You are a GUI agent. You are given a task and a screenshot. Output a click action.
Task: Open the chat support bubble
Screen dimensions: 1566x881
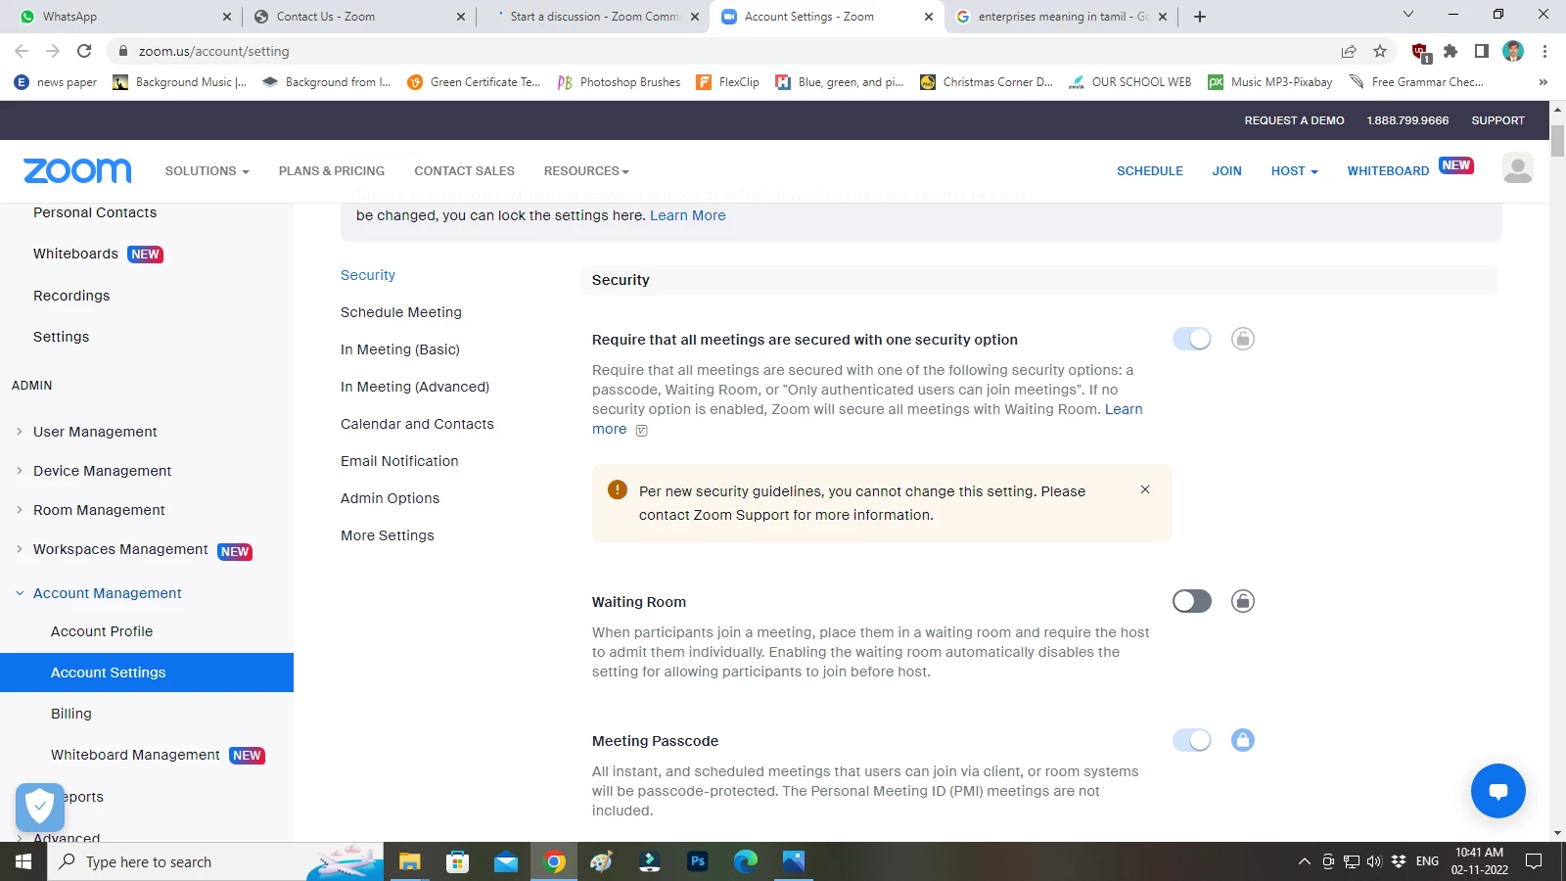1497,791
